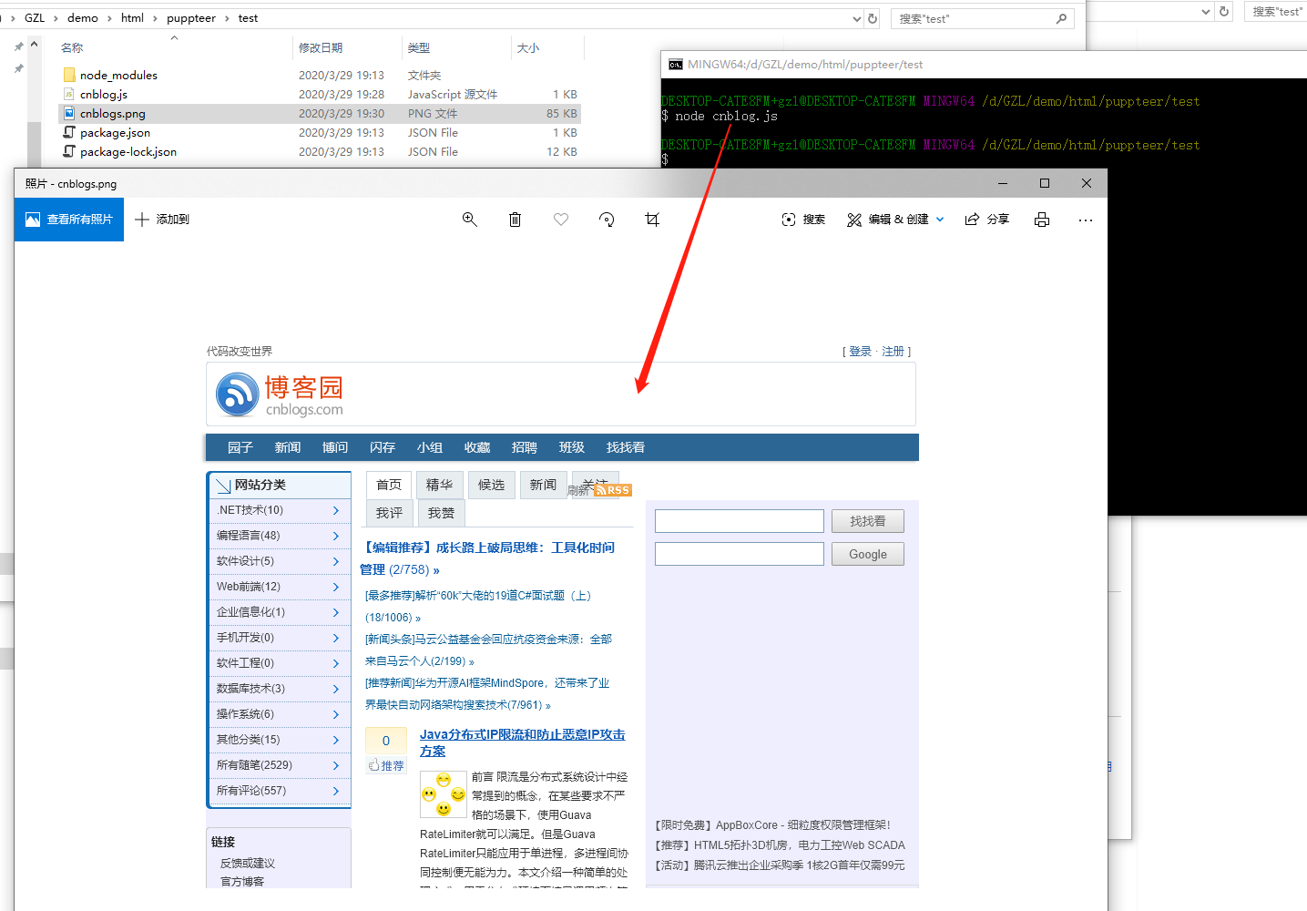Viewport: 1307px width, 911px height.
Task: Open the three-dot more menu in Photos
Action: point(1086,220)
